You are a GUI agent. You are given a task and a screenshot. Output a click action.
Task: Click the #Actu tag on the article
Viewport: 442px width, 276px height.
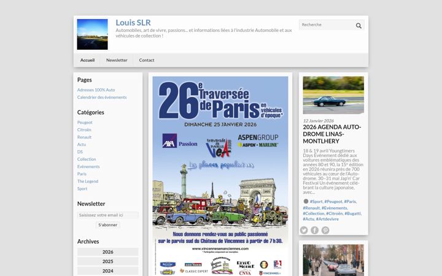tap(309, 219)
